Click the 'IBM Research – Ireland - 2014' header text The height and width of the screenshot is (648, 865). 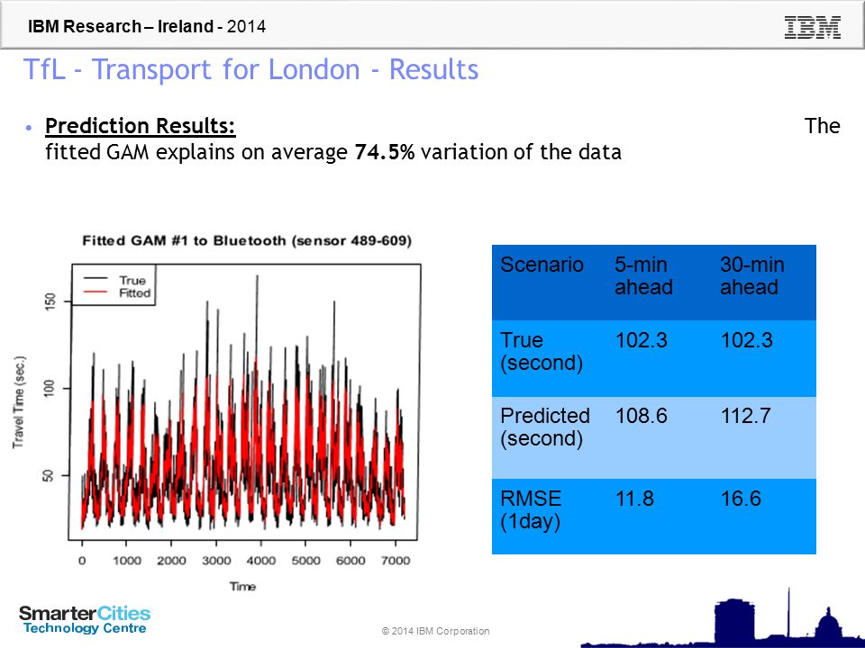tap(147, 26)
